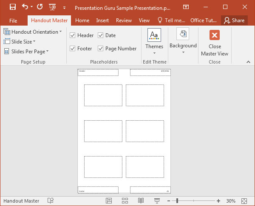Click the 30% zoom level value
This screenshot has width=255, height=206.
pos(231,201)
